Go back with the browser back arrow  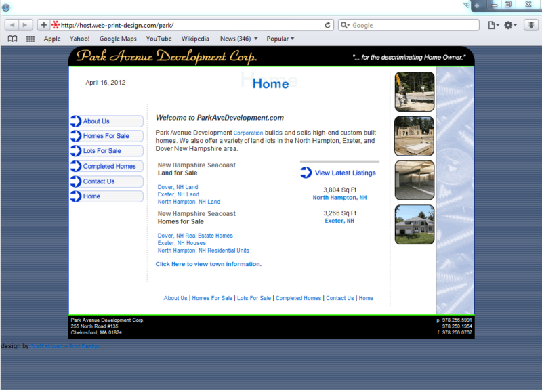(x=12, y=25)
